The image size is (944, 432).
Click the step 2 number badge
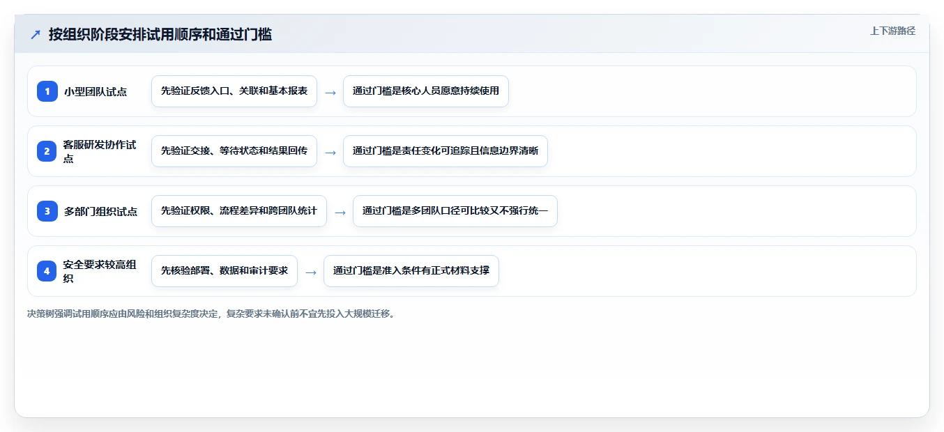pyautogui.click(x=47, y=151)
